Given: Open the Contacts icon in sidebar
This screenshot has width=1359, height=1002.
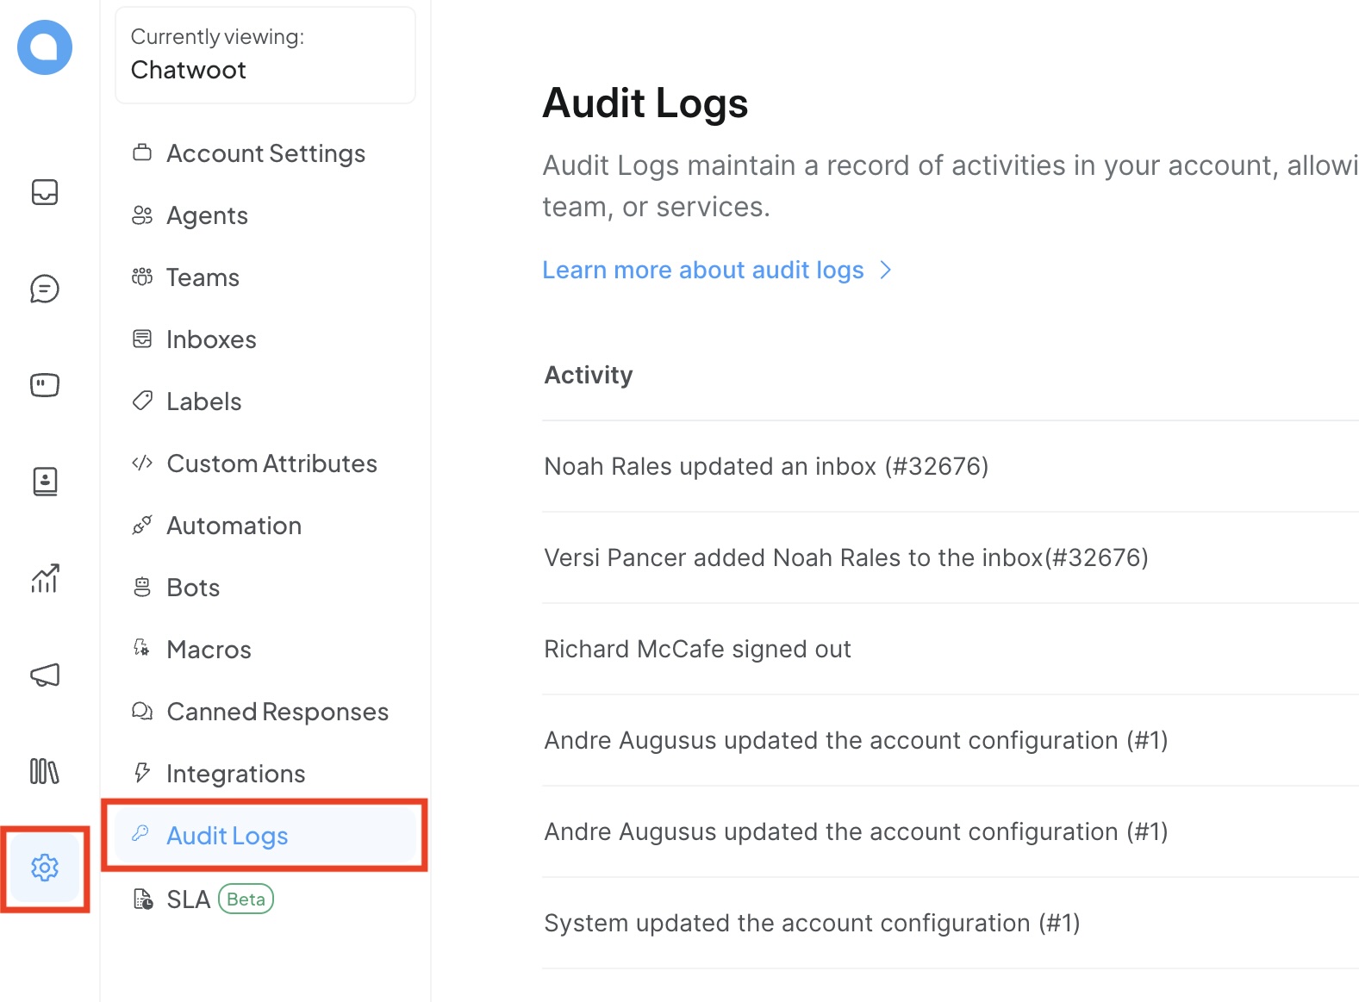Looking at the screenshot, I should tap(45, 482).
